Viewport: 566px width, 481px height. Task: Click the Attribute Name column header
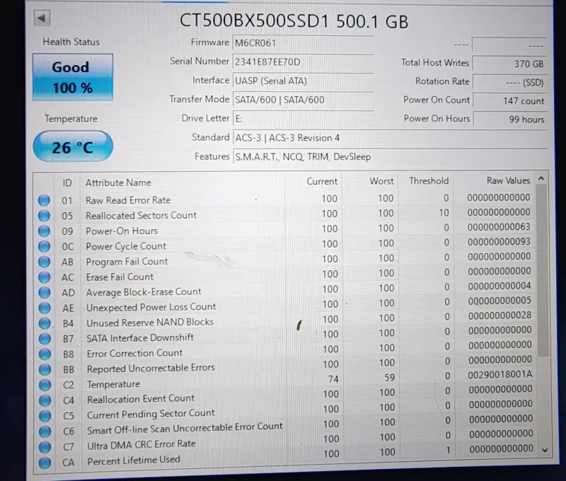point(118,182)
